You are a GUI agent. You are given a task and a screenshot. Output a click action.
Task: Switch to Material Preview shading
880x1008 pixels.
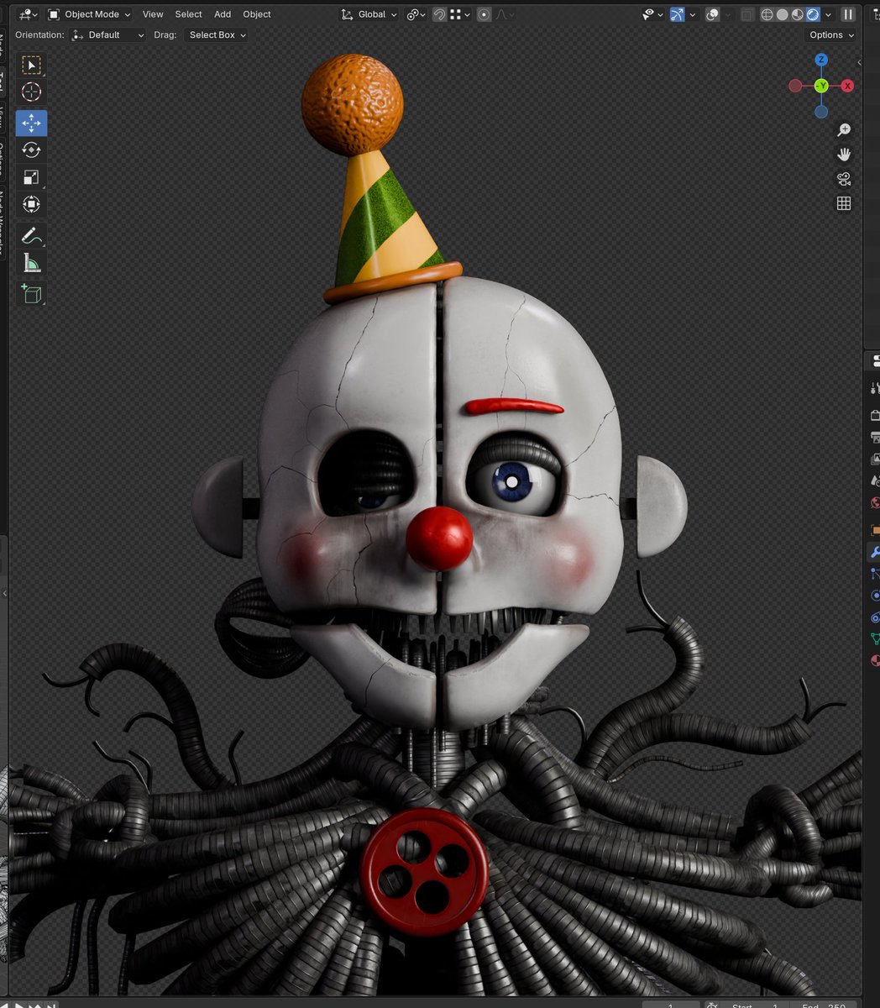pyautogui.click(x=797, y=14)
